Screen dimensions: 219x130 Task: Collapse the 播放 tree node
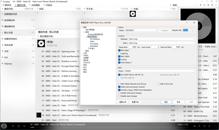pos(82,28)
